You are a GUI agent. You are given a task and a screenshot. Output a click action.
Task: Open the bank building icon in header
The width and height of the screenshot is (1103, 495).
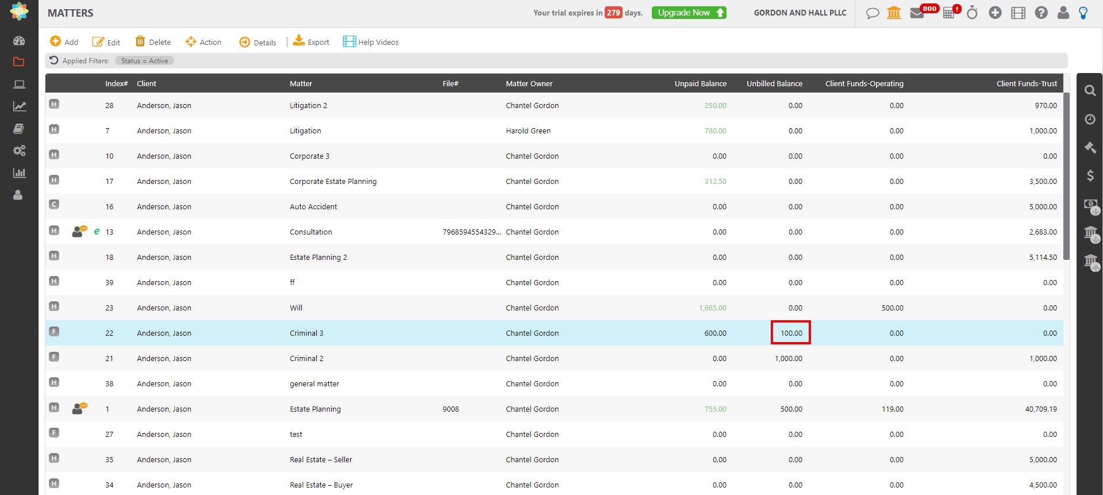[x=894, y=13]
